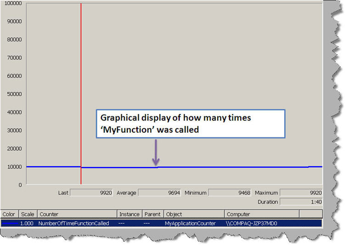Image resolution: width=345 pixels, height=245 pixels.
Task: Sort by the Object column header
Action: [x=194, y=214]
